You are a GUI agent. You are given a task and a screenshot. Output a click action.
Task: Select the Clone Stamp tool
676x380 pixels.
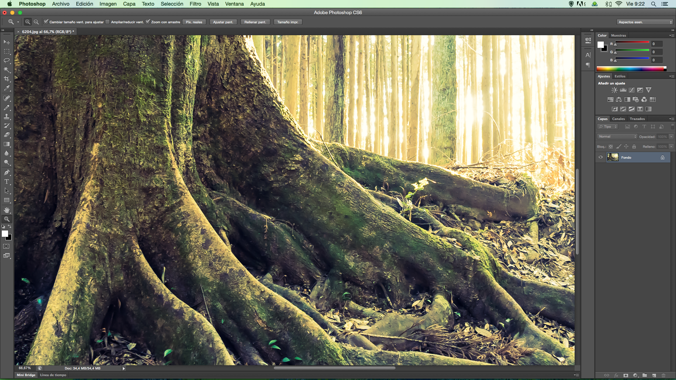coord(7,116)
